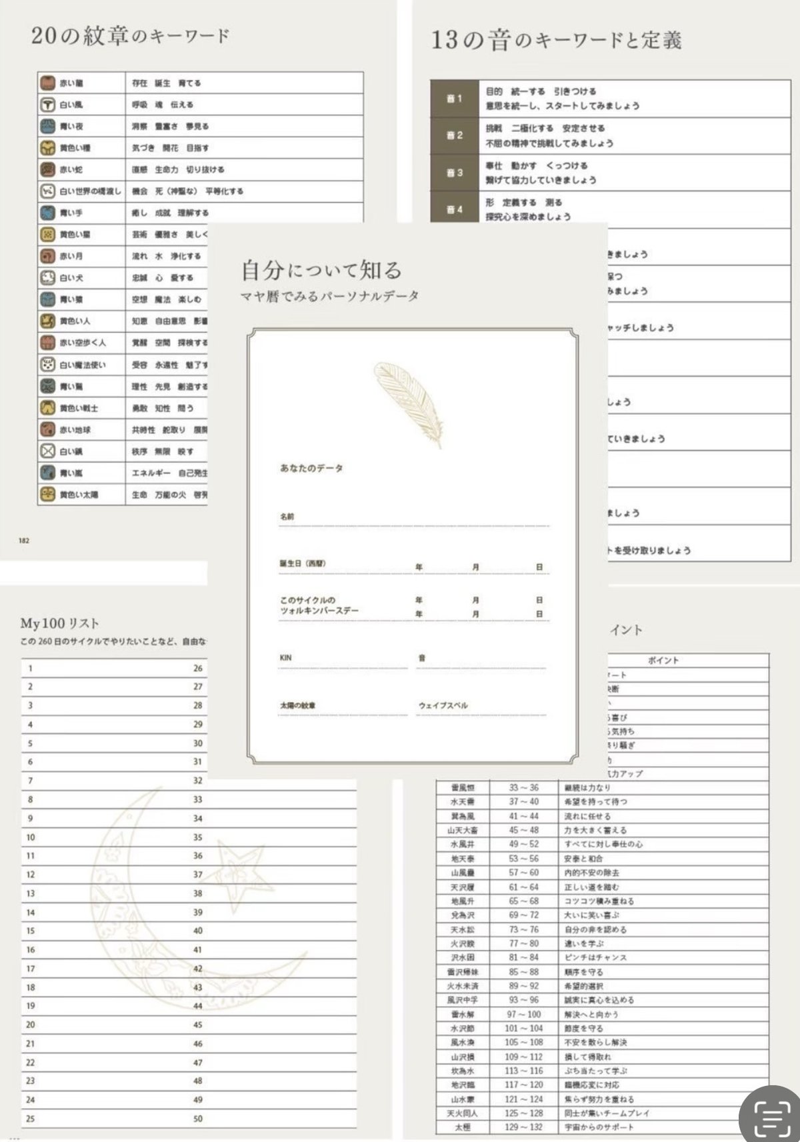Click the 太陽の紋章 blank line
This screenshot has height=1142, width=800.
coord(343,707)
